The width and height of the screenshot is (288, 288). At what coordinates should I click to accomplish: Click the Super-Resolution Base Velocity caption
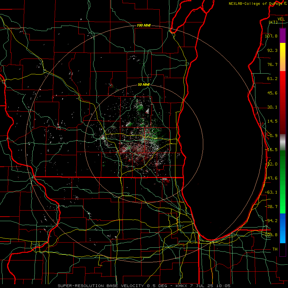click(x=144, y=286)
